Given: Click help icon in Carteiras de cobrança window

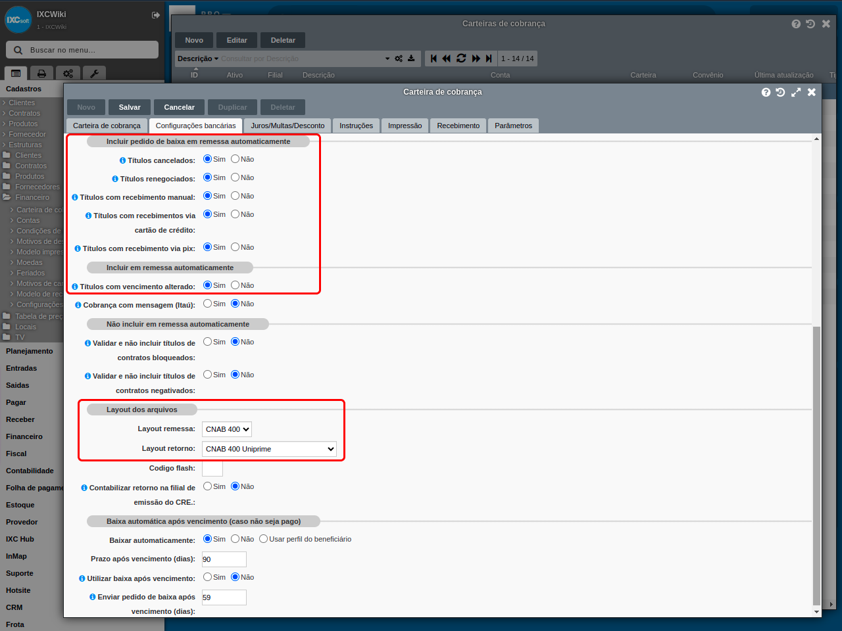Looking at the screenshot, I should (x=796, y=24).
